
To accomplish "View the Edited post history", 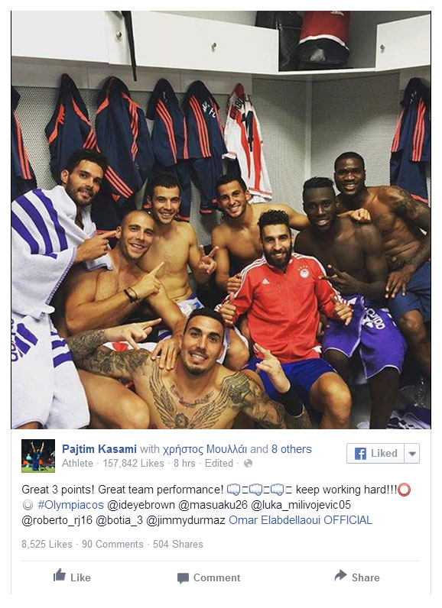I will [x=219, y=464].
